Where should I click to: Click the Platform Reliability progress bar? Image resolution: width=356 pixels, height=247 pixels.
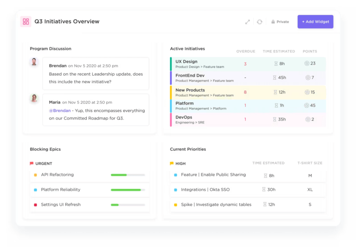coord(127,190)
